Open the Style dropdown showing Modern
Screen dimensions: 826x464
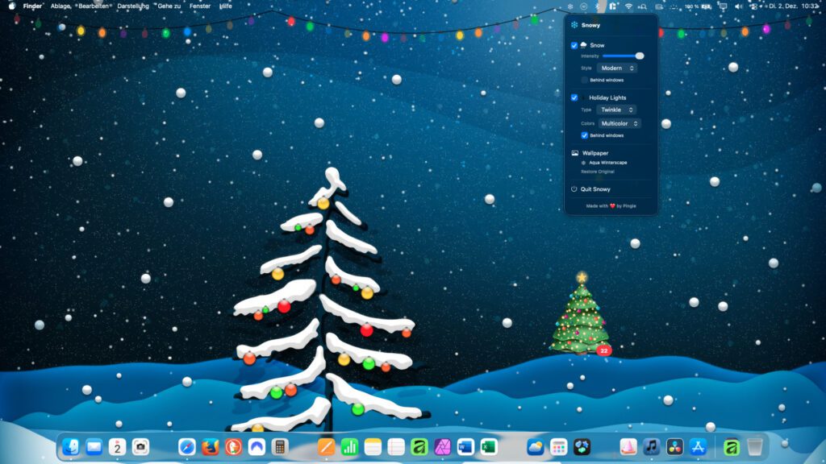pos(616,68)
